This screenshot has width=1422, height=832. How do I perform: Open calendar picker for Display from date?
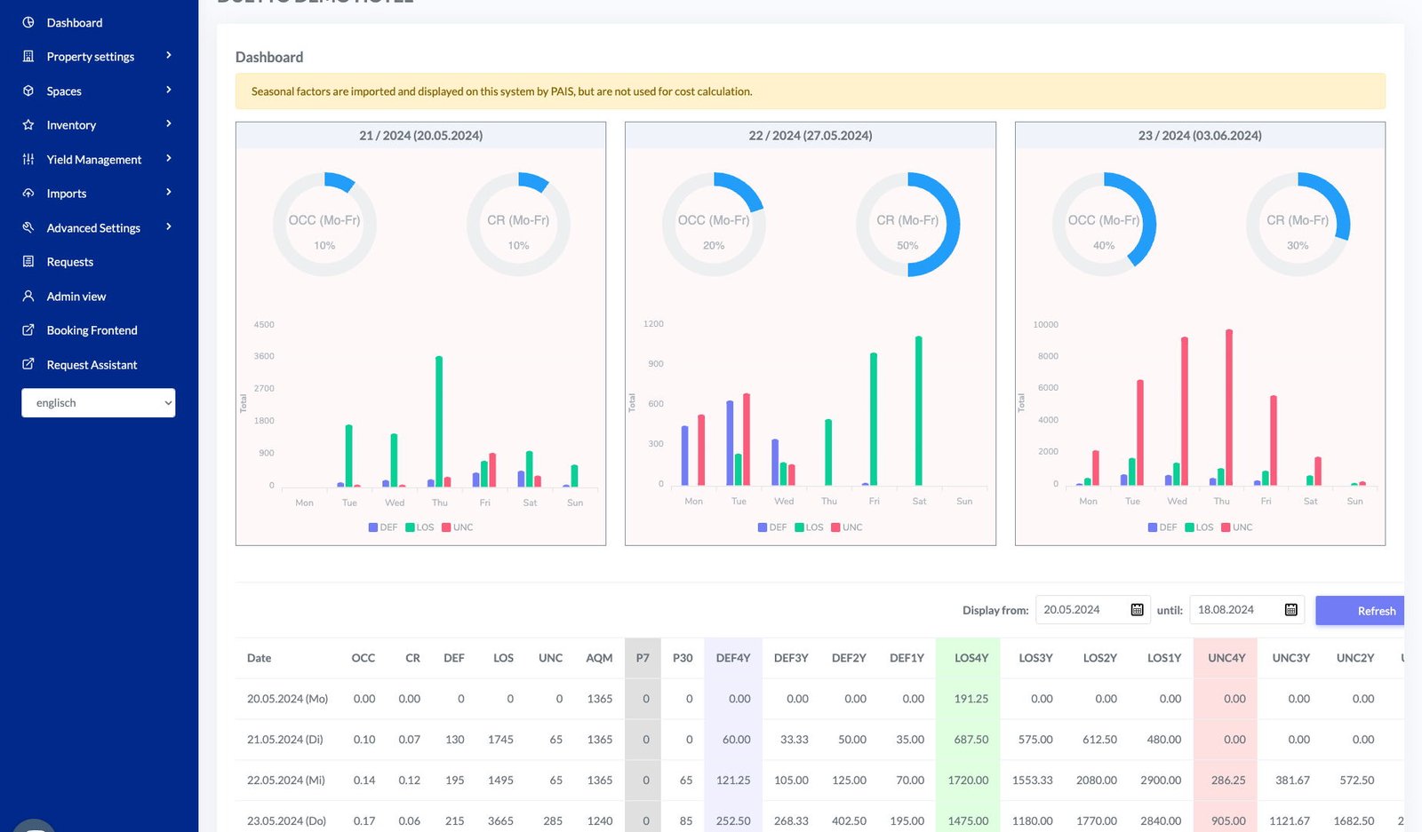(x=1137, y=609)
